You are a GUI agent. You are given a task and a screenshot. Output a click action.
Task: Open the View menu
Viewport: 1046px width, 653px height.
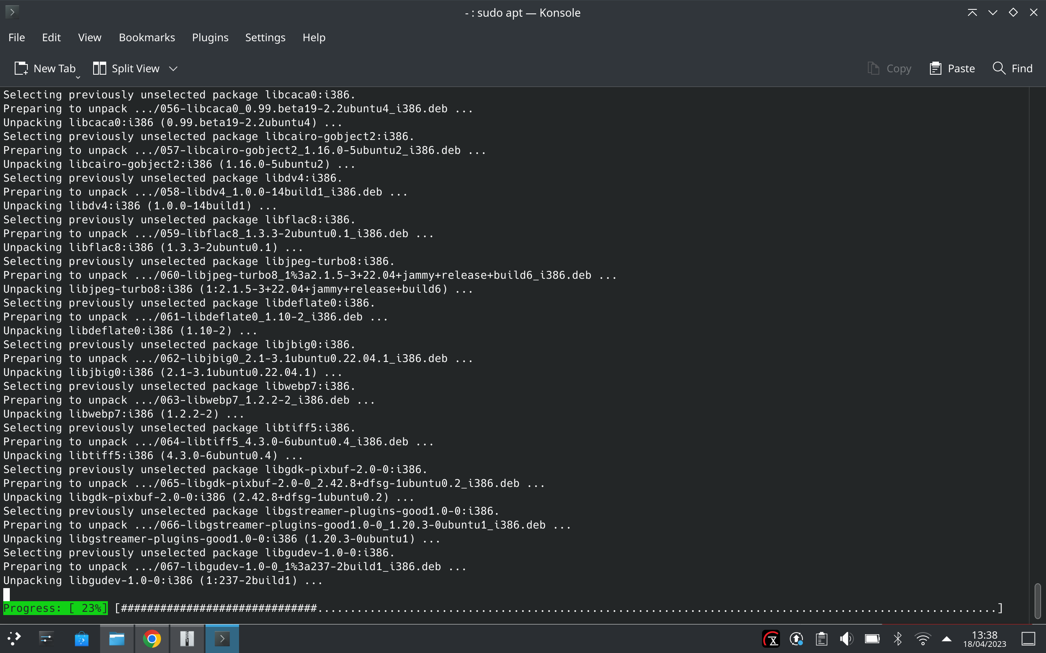coord(89,38)
